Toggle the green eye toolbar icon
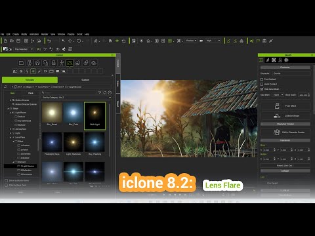This screenshot has width=315, height=236. [x=117, y=41]
